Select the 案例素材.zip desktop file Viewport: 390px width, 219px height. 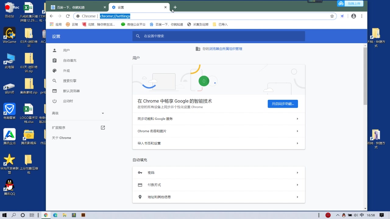pos(29,86)
